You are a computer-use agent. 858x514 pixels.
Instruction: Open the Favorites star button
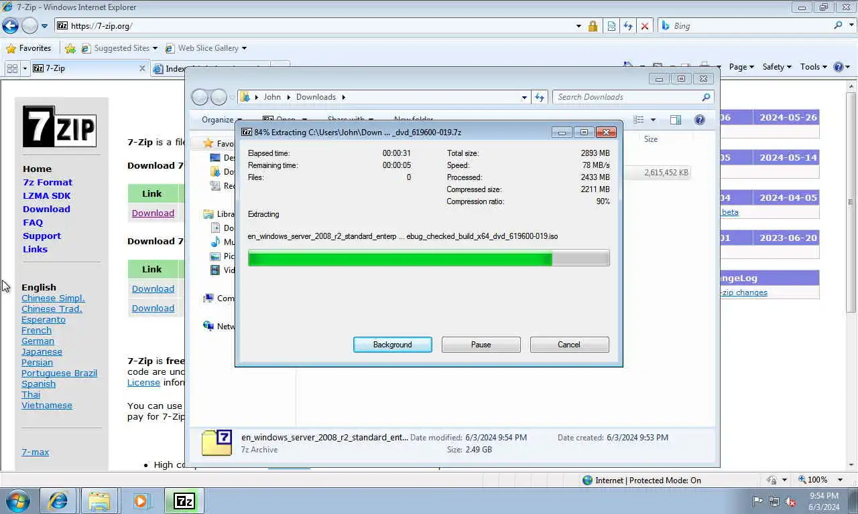tap(28, 48)
